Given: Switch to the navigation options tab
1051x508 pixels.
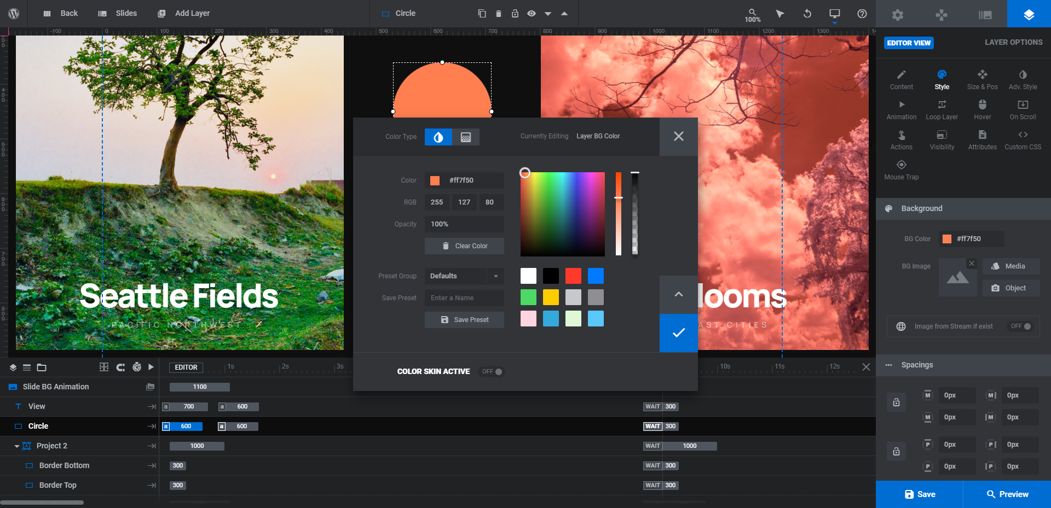Looking at the screenshot, I should (x=942, y=14).
